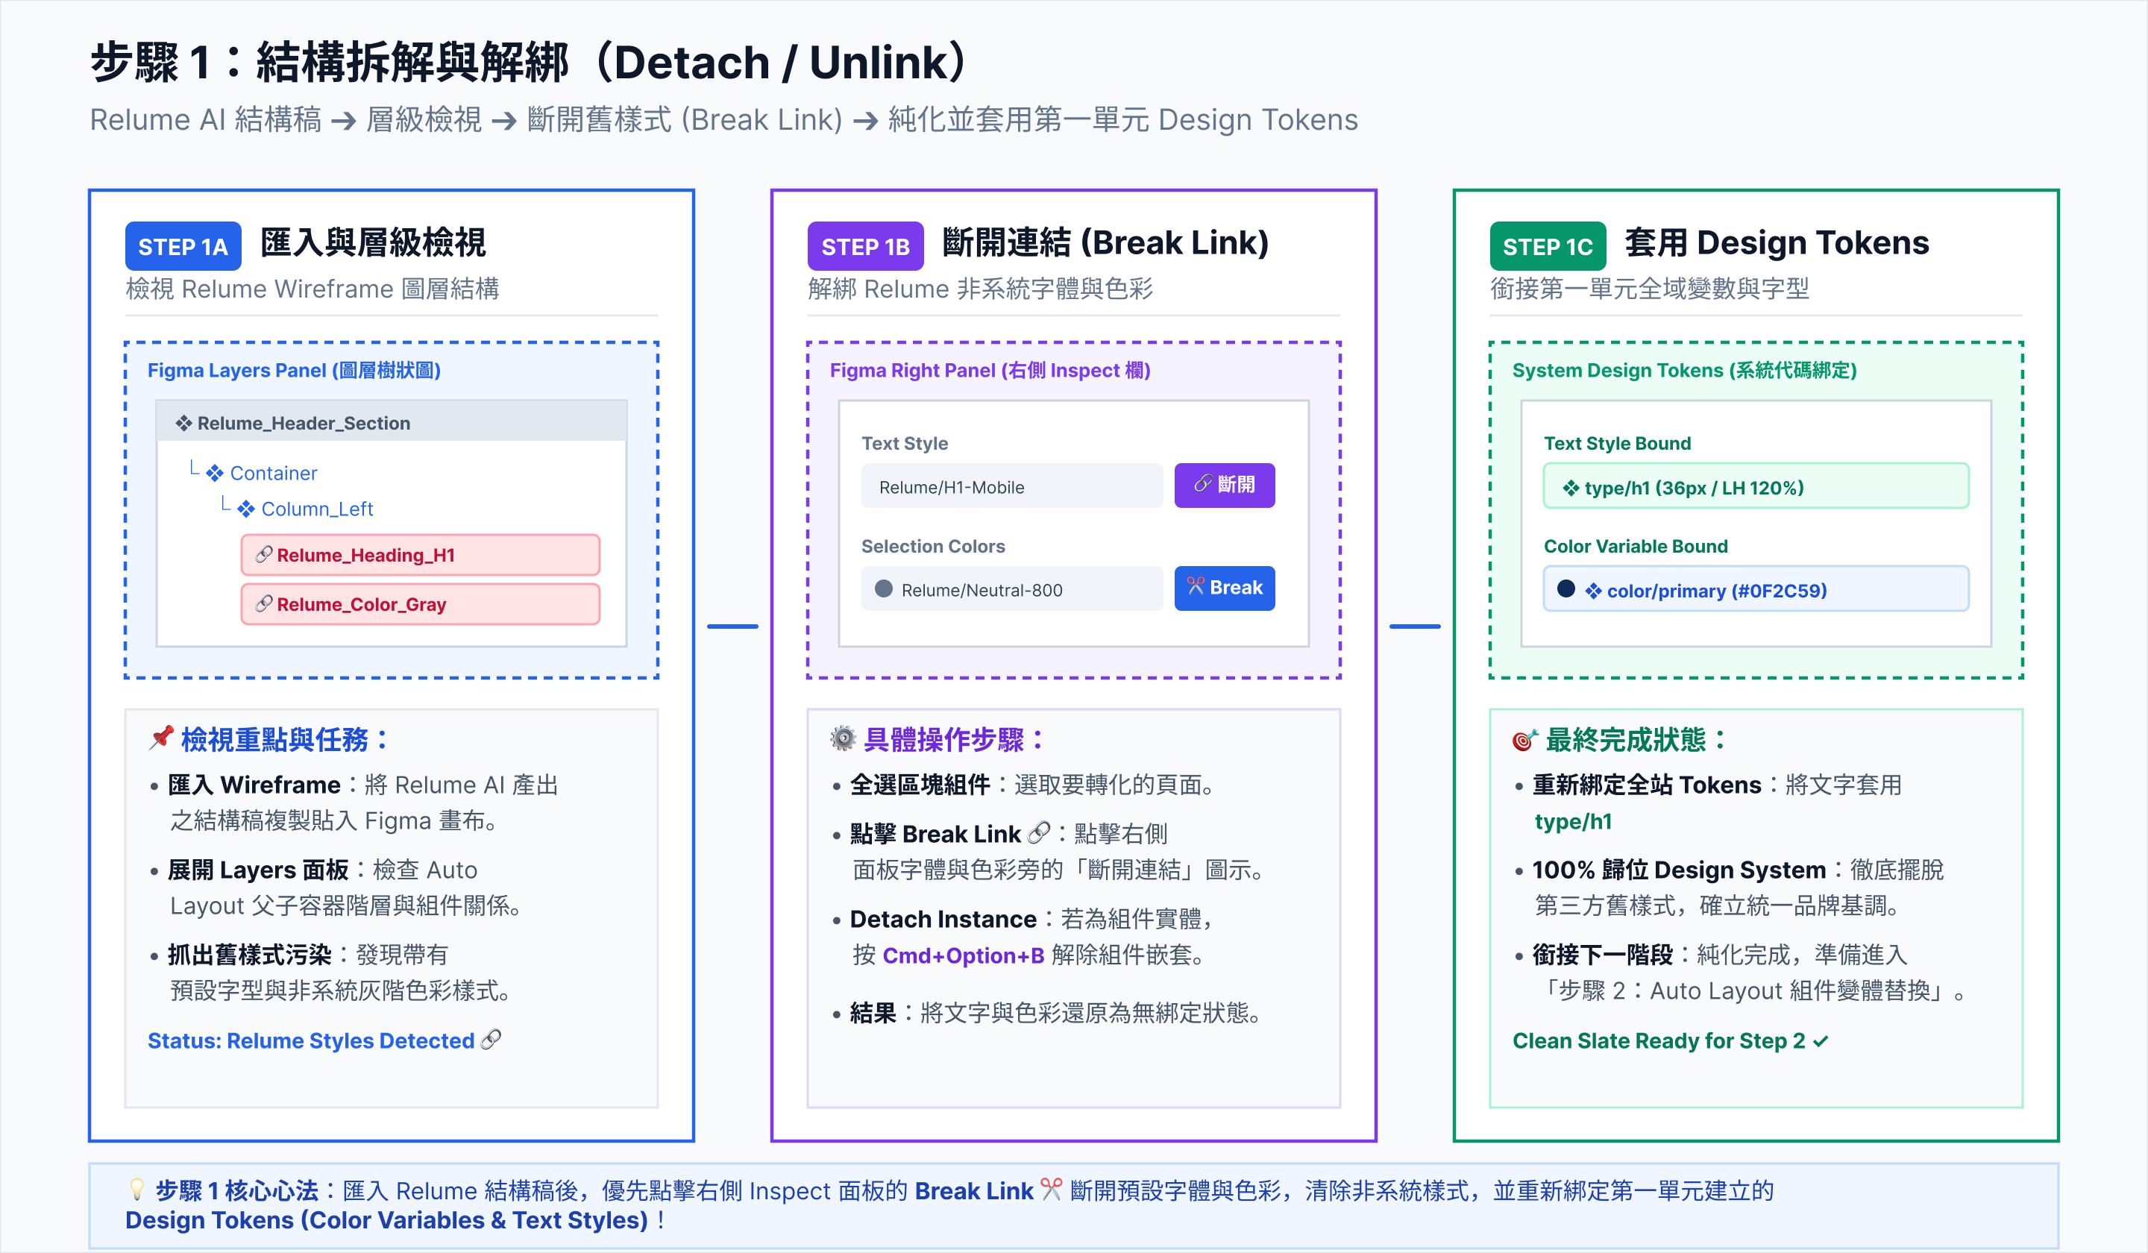
Task: Select the Relume/Neutral-800 color name
Action: click(982, 590)
